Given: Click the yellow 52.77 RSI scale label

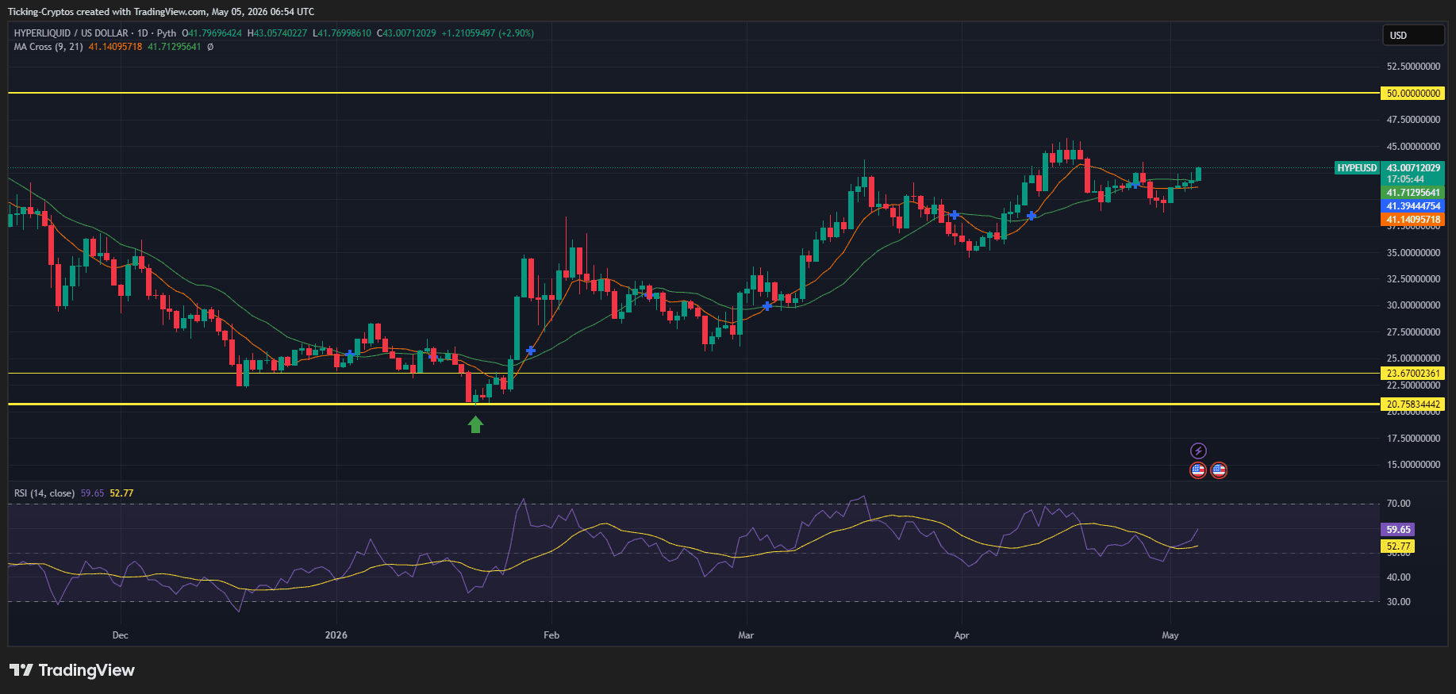Looking at the screenshot, I should (x=1398, y=546).
